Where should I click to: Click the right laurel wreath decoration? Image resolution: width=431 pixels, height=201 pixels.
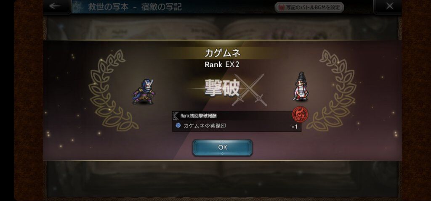332,90
